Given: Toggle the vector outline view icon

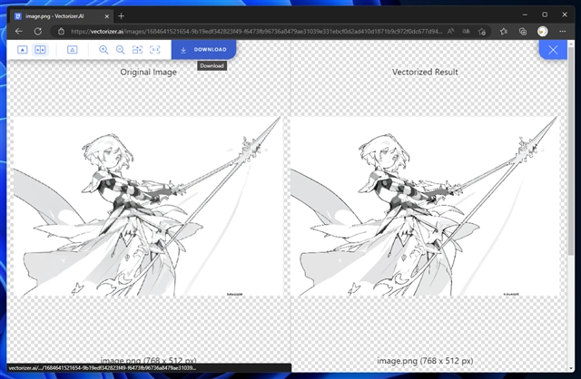Looking at the screenshot, I should (x=73, y=50).
